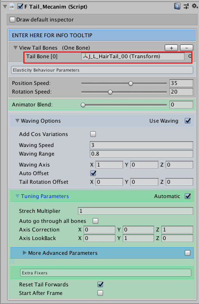Collapse the F Tail_Mecanim component
The image size is (199, 304).
coord(5,7)
